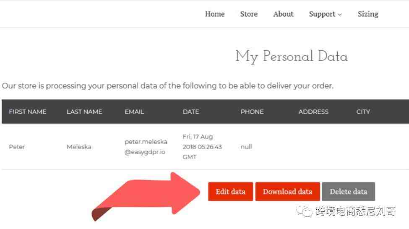Click the FIRST NAME column header
This screenshot has height=229, width=409.
click(x=28, y=112)
